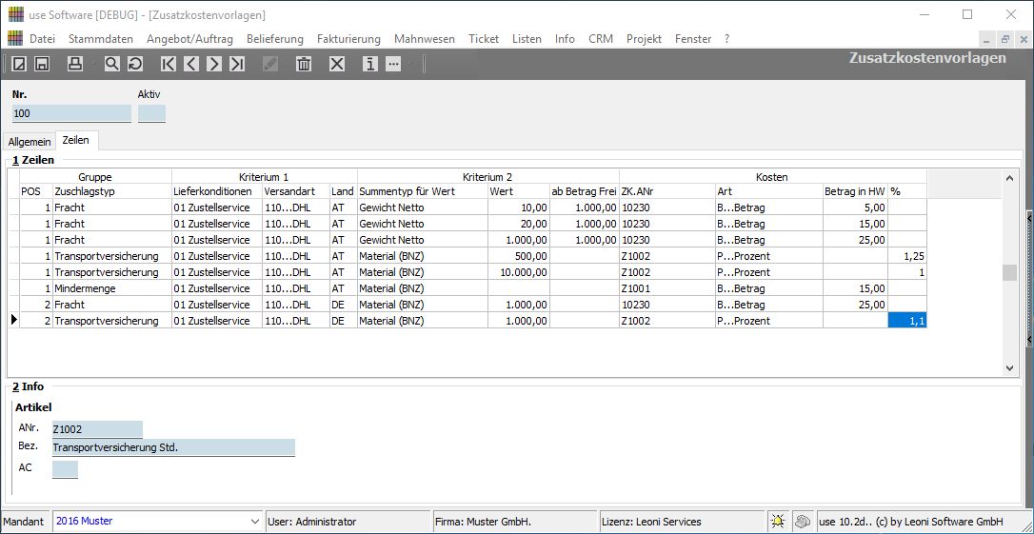Viewport: 1034px width, 534px height.
Task: Cancel with the X toolbar icon
Action: pos(337,64)
